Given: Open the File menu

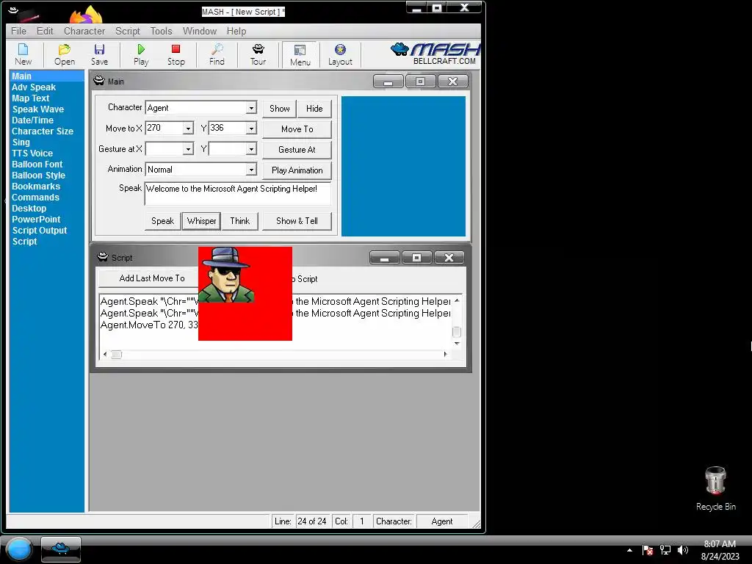Looking at the screenshot, I should tap(18, 31).
